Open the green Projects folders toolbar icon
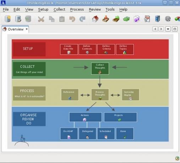 (x=126, y=19)
